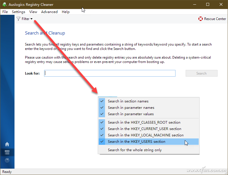
Task: Click the Filter funnel icon
Action: [18, 19]
